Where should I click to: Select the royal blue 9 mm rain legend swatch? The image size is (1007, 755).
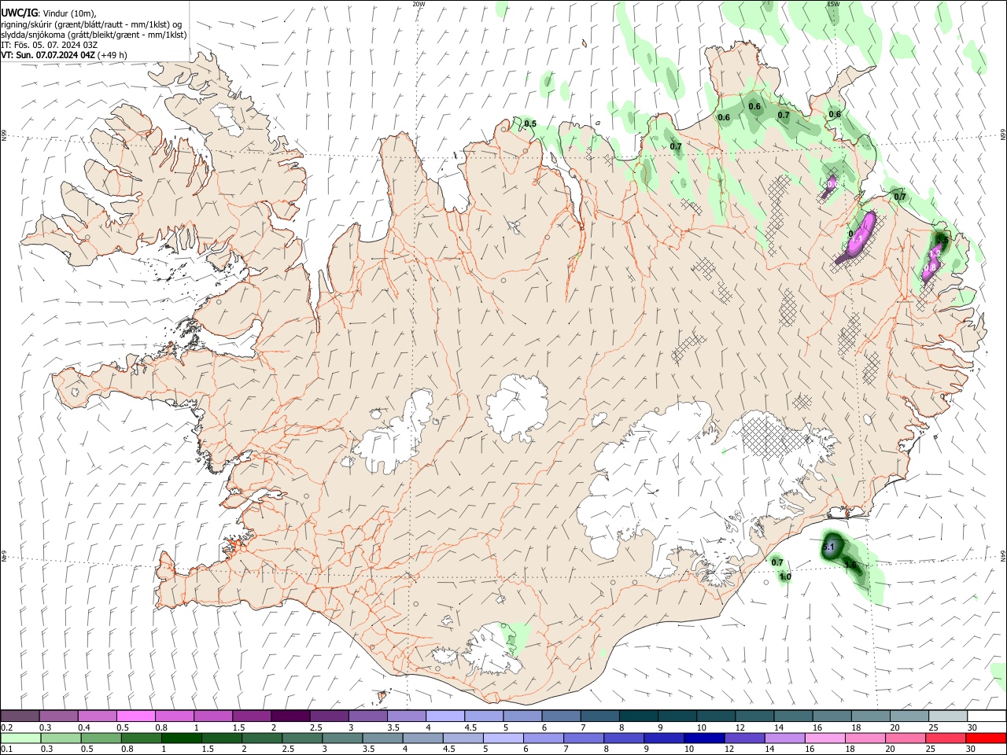click(x=663, y=738)
